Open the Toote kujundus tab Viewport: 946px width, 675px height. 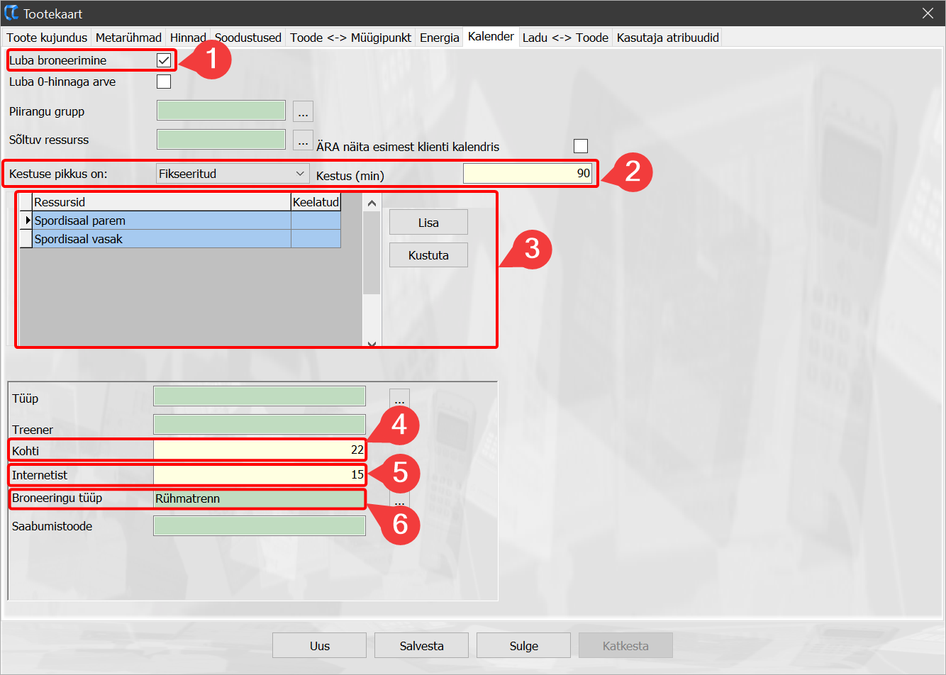coord(47,38)
